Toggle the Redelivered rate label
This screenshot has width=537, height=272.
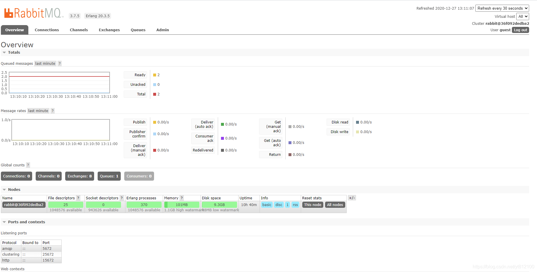point(203,150)
